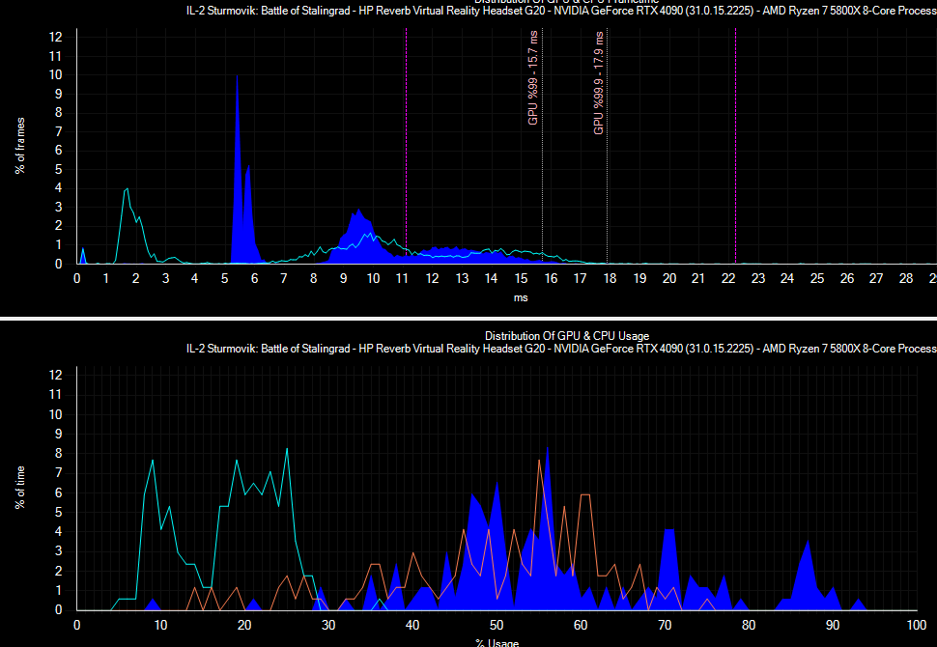Select the magenta dashed line near 22 ms
Viewport: 937px width, 647px height.
[x=736, y=145]
